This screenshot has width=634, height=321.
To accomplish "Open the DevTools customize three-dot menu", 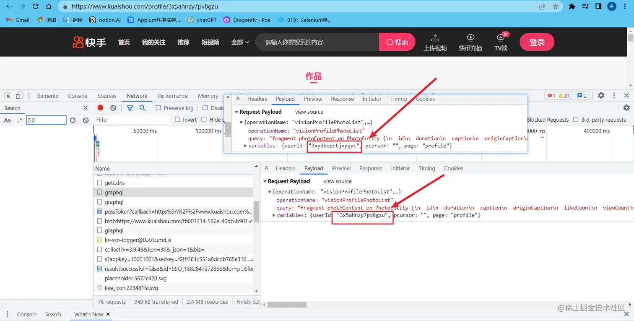I will (x=614, y=96).
